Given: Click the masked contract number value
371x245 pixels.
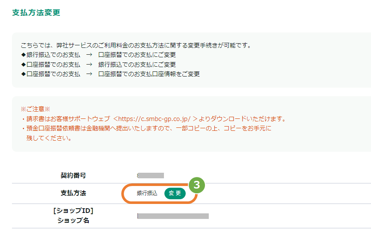Looking at the screenshot, I should pos(150,176).
